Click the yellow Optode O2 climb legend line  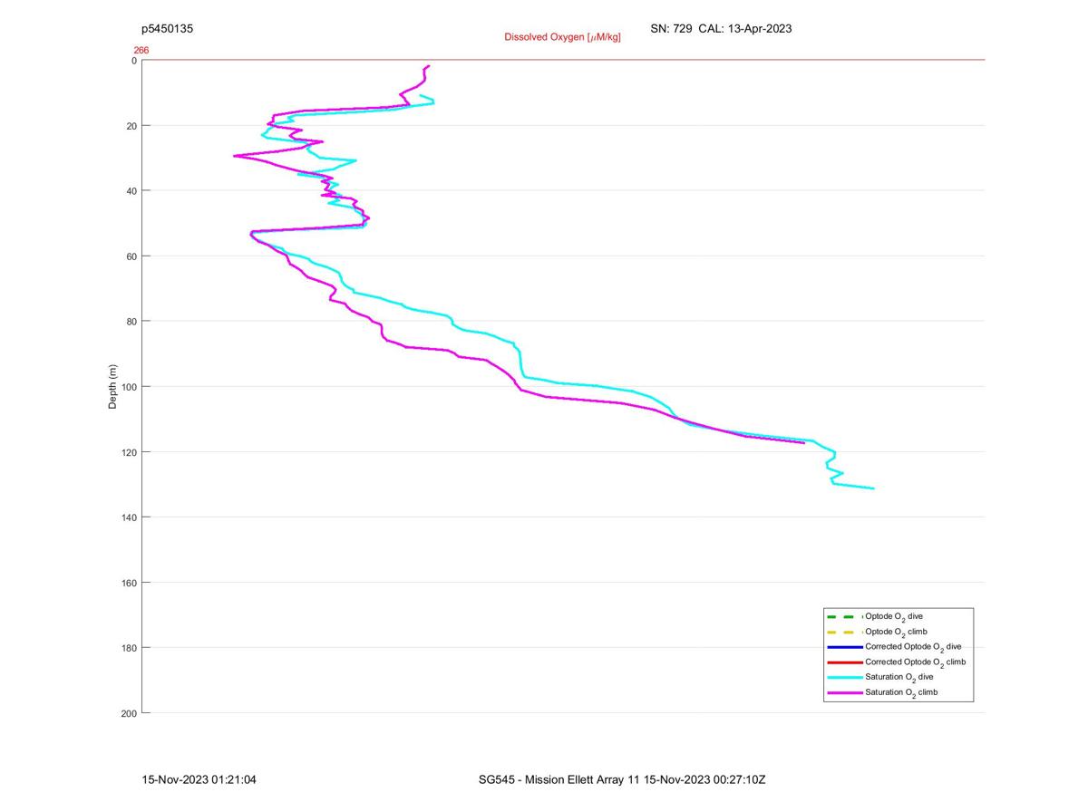(x=842, y=632)
